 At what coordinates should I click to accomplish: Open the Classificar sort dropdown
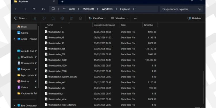click(x=97, y=18)
